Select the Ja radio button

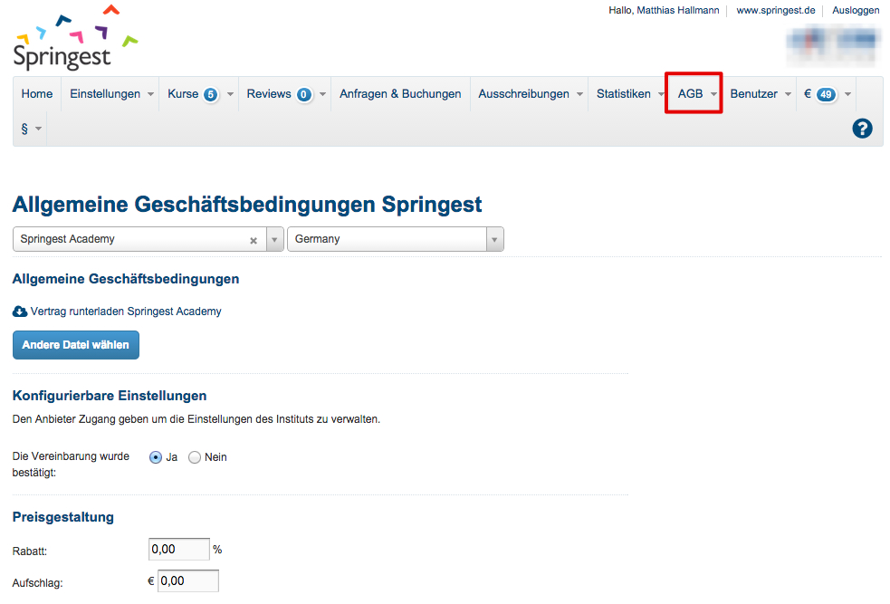(x=156, y=457)
